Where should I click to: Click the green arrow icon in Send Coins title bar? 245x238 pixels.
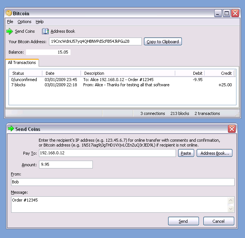click(x=11, y=129)
